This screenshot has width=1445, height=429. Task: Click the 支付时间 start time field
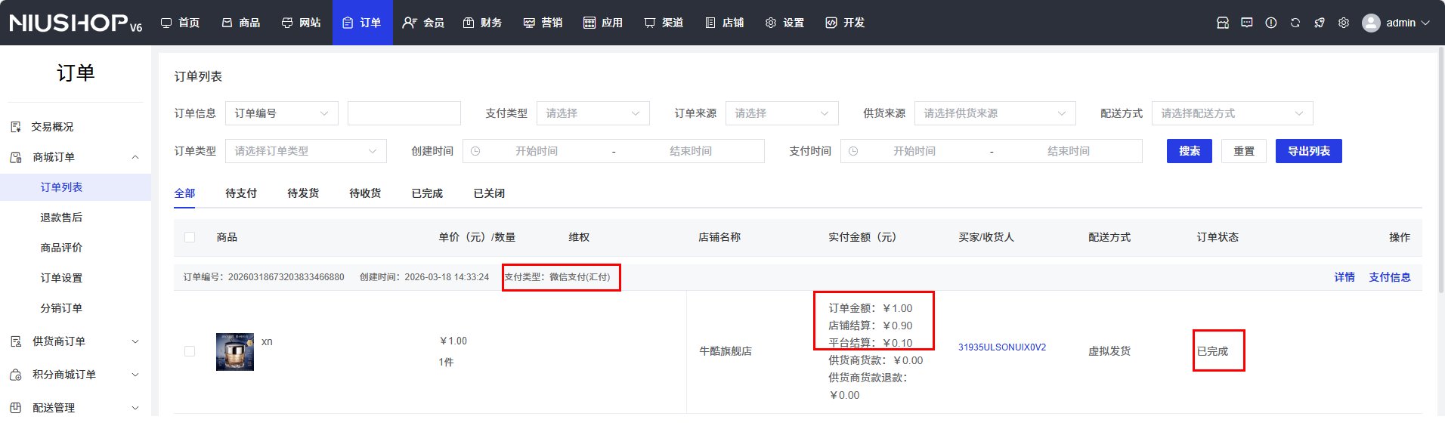point(914,151)
